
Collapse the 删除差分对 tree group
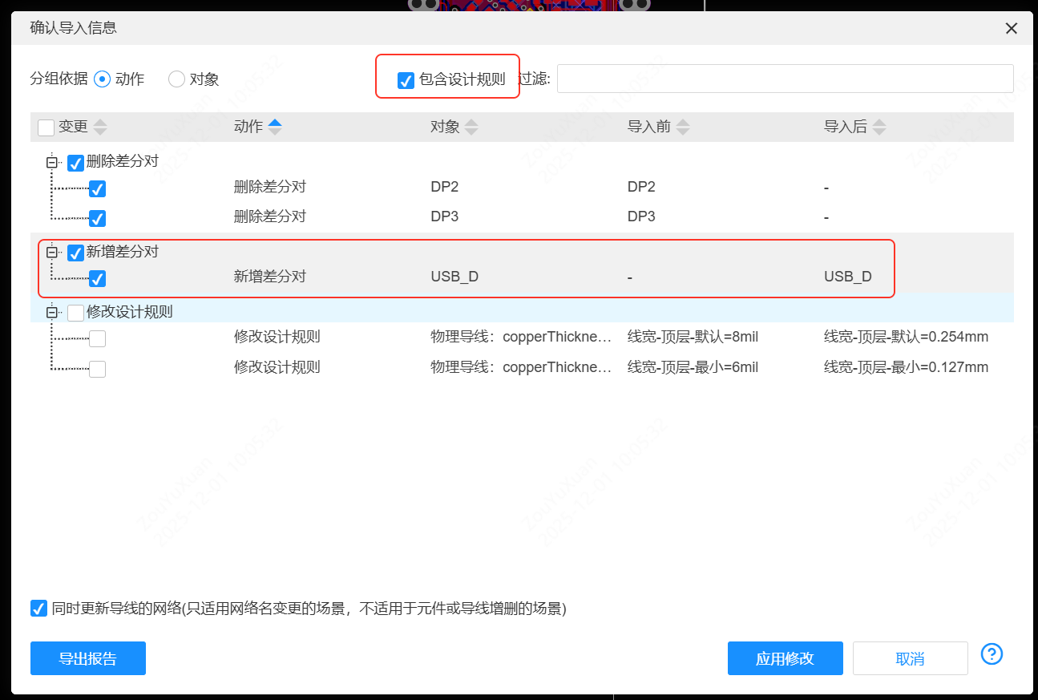coord(53,163)
